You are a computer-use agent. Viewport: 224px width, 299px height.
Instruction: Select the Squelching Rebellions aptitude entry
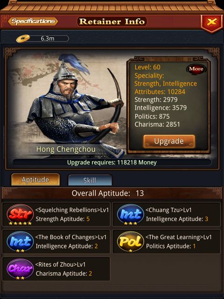(56, 214)
